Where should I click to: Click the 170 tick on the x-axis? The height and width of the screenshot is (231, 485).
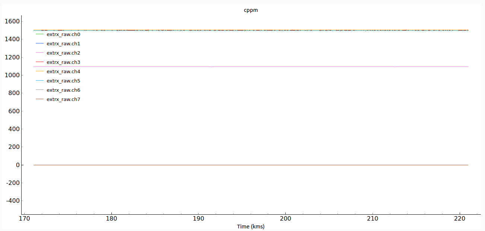(24, 218)
